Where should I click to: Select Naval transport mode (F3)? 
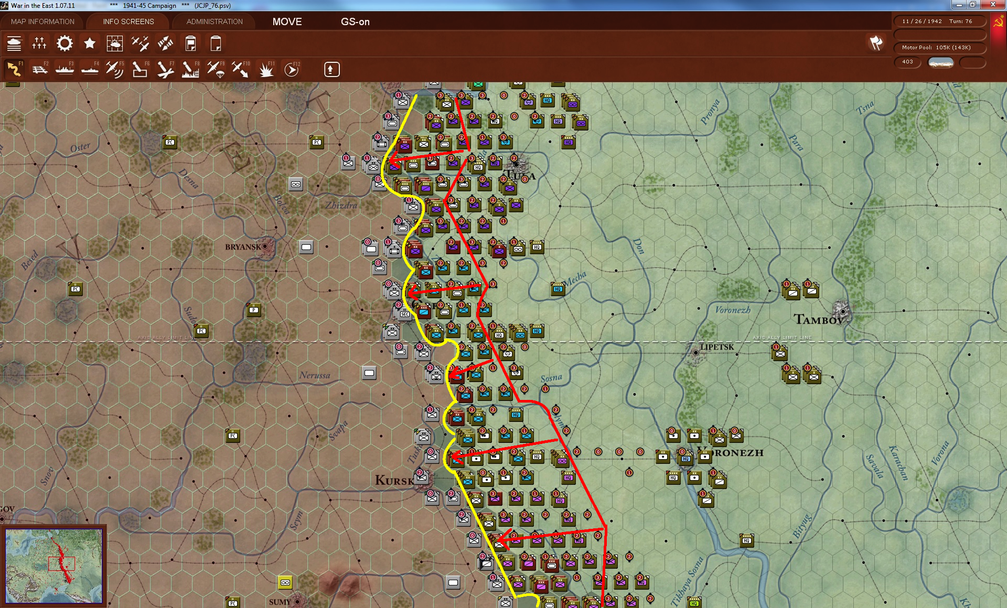click(x=65, y=69)
